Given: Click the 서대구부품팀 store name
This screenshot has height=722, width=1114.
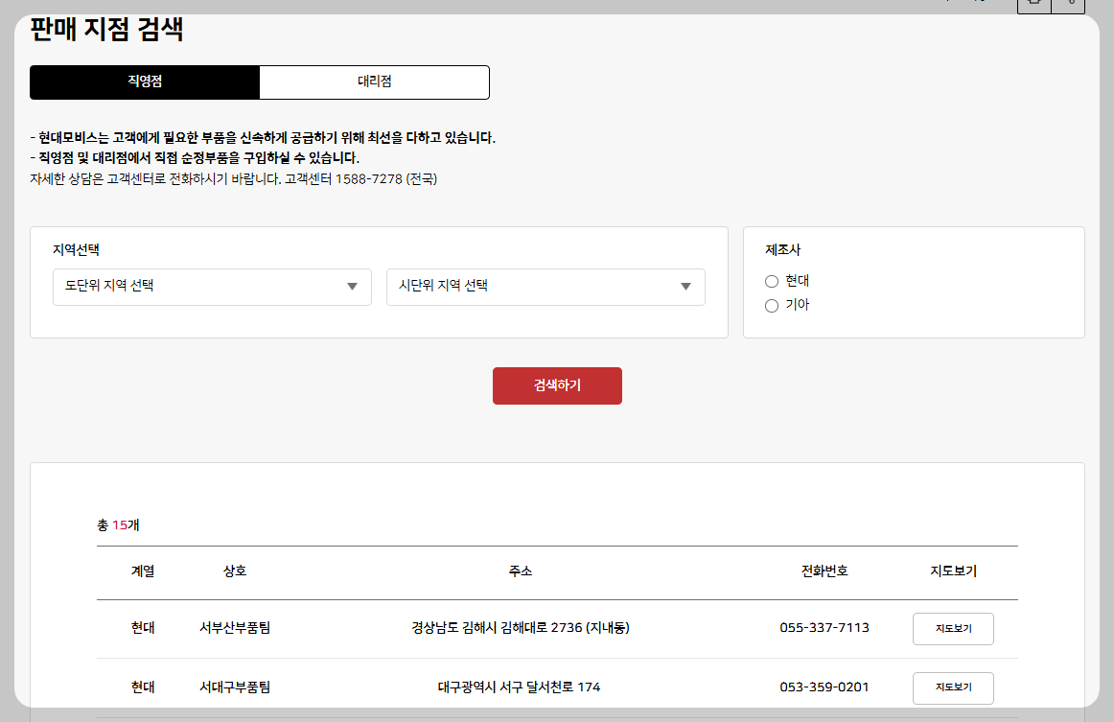Looking at the screenshot, I should coord(235,687).
